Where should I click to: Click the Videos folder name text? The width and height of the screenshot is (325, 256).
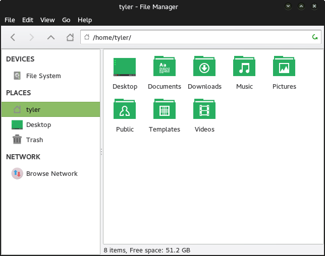[x=204, y=129]
